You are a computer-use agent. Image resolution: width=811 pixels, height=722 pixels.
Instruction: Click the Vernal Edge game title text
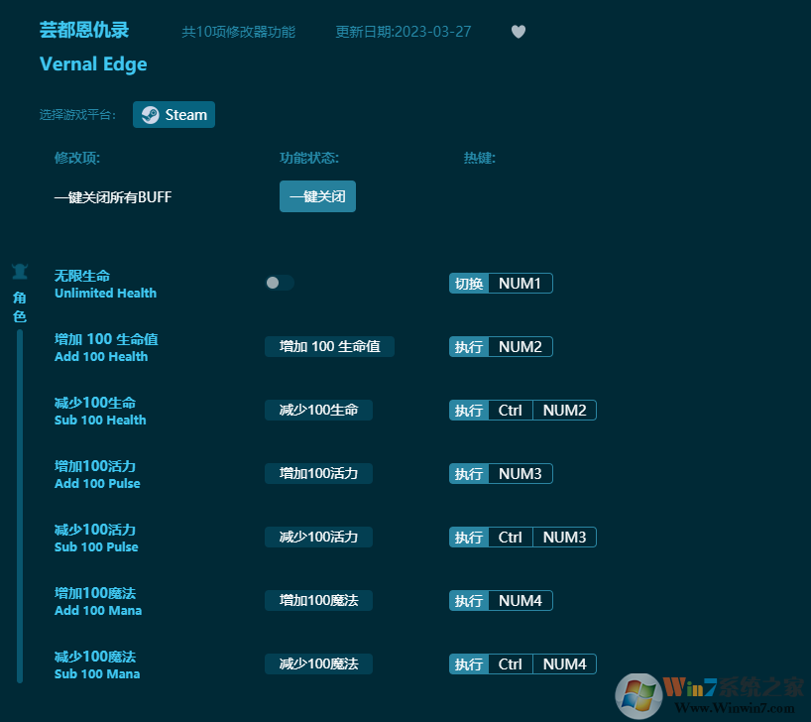pyautogui.click(x=92, y=63)
